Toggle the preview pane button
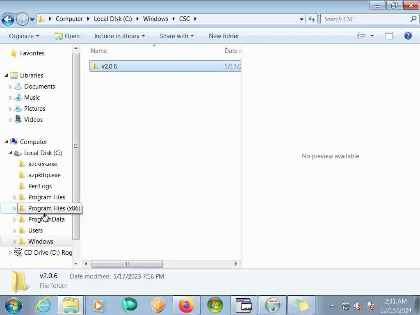 [x=389, y=36]
